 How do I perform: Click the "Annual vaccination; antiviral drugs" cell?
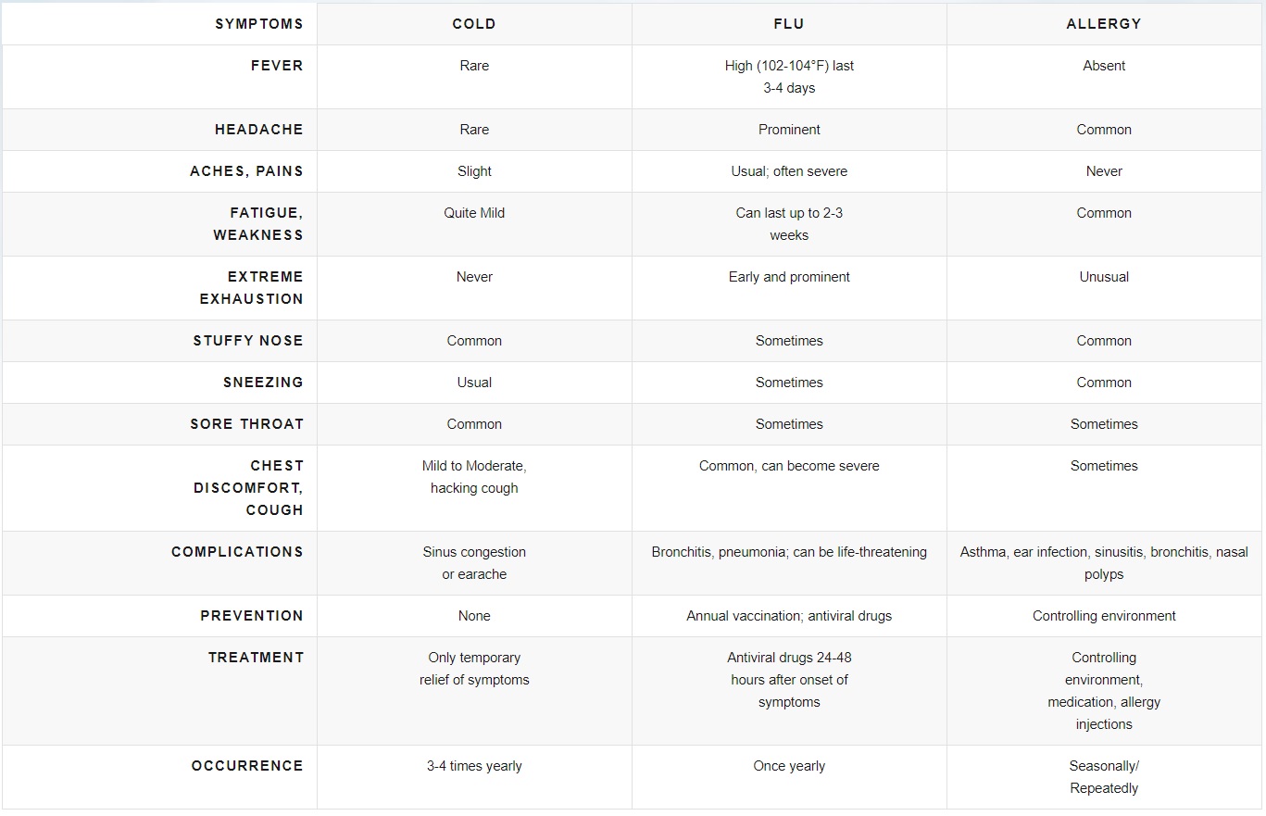click(789, 616)
